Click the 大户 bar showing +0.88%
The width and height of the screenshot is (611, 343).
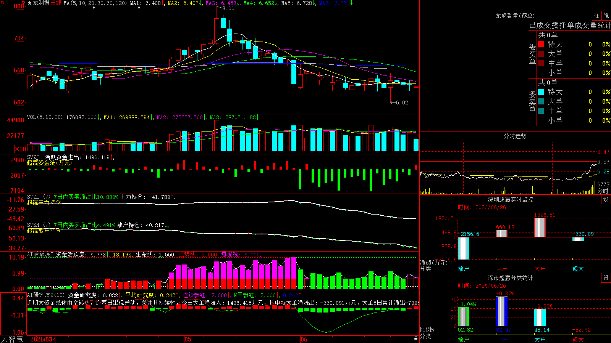[540, 317]
